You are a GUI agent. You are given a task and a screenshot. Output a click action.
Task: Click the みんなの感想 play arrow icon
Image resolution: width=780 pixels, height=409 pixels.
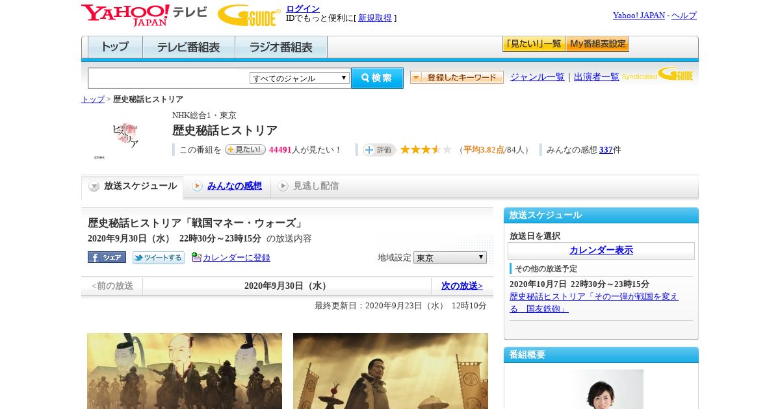coord(197,186)
